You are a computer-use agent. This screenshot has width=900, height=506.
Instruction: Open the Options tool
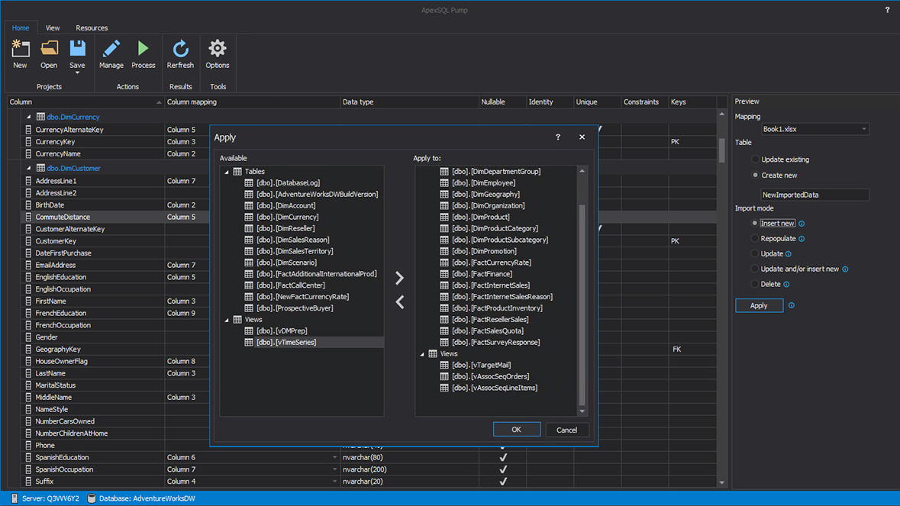217,53
